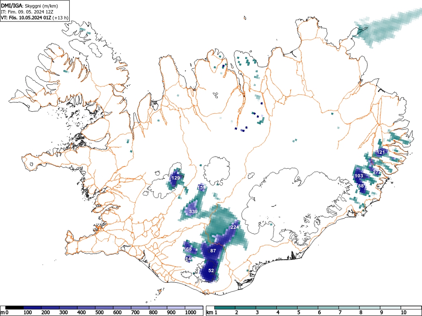Select legend label 900 on the metre scale
The image size is (422, 316).
click(171, 313)
